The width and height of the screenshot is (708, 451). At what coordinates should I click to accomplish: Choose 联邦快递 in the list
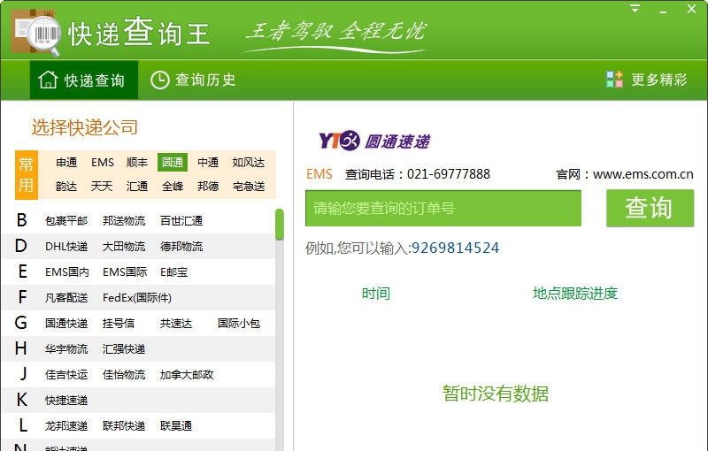click(x=124, y=426)
